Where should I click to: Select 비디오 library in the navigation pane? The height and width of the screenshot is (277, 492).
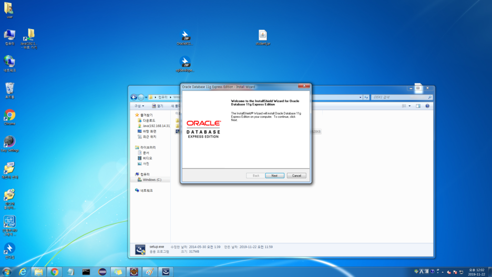pos(145,158)
